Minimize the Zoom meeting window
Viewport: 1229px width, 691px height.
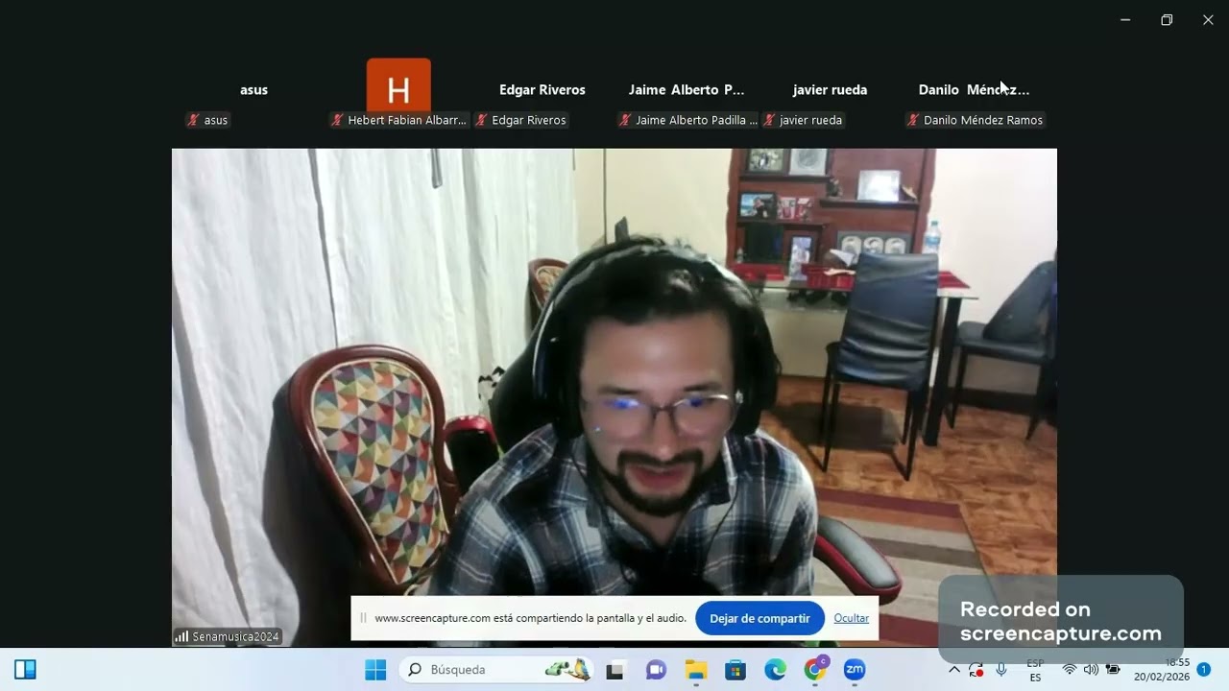[1125, 19]
